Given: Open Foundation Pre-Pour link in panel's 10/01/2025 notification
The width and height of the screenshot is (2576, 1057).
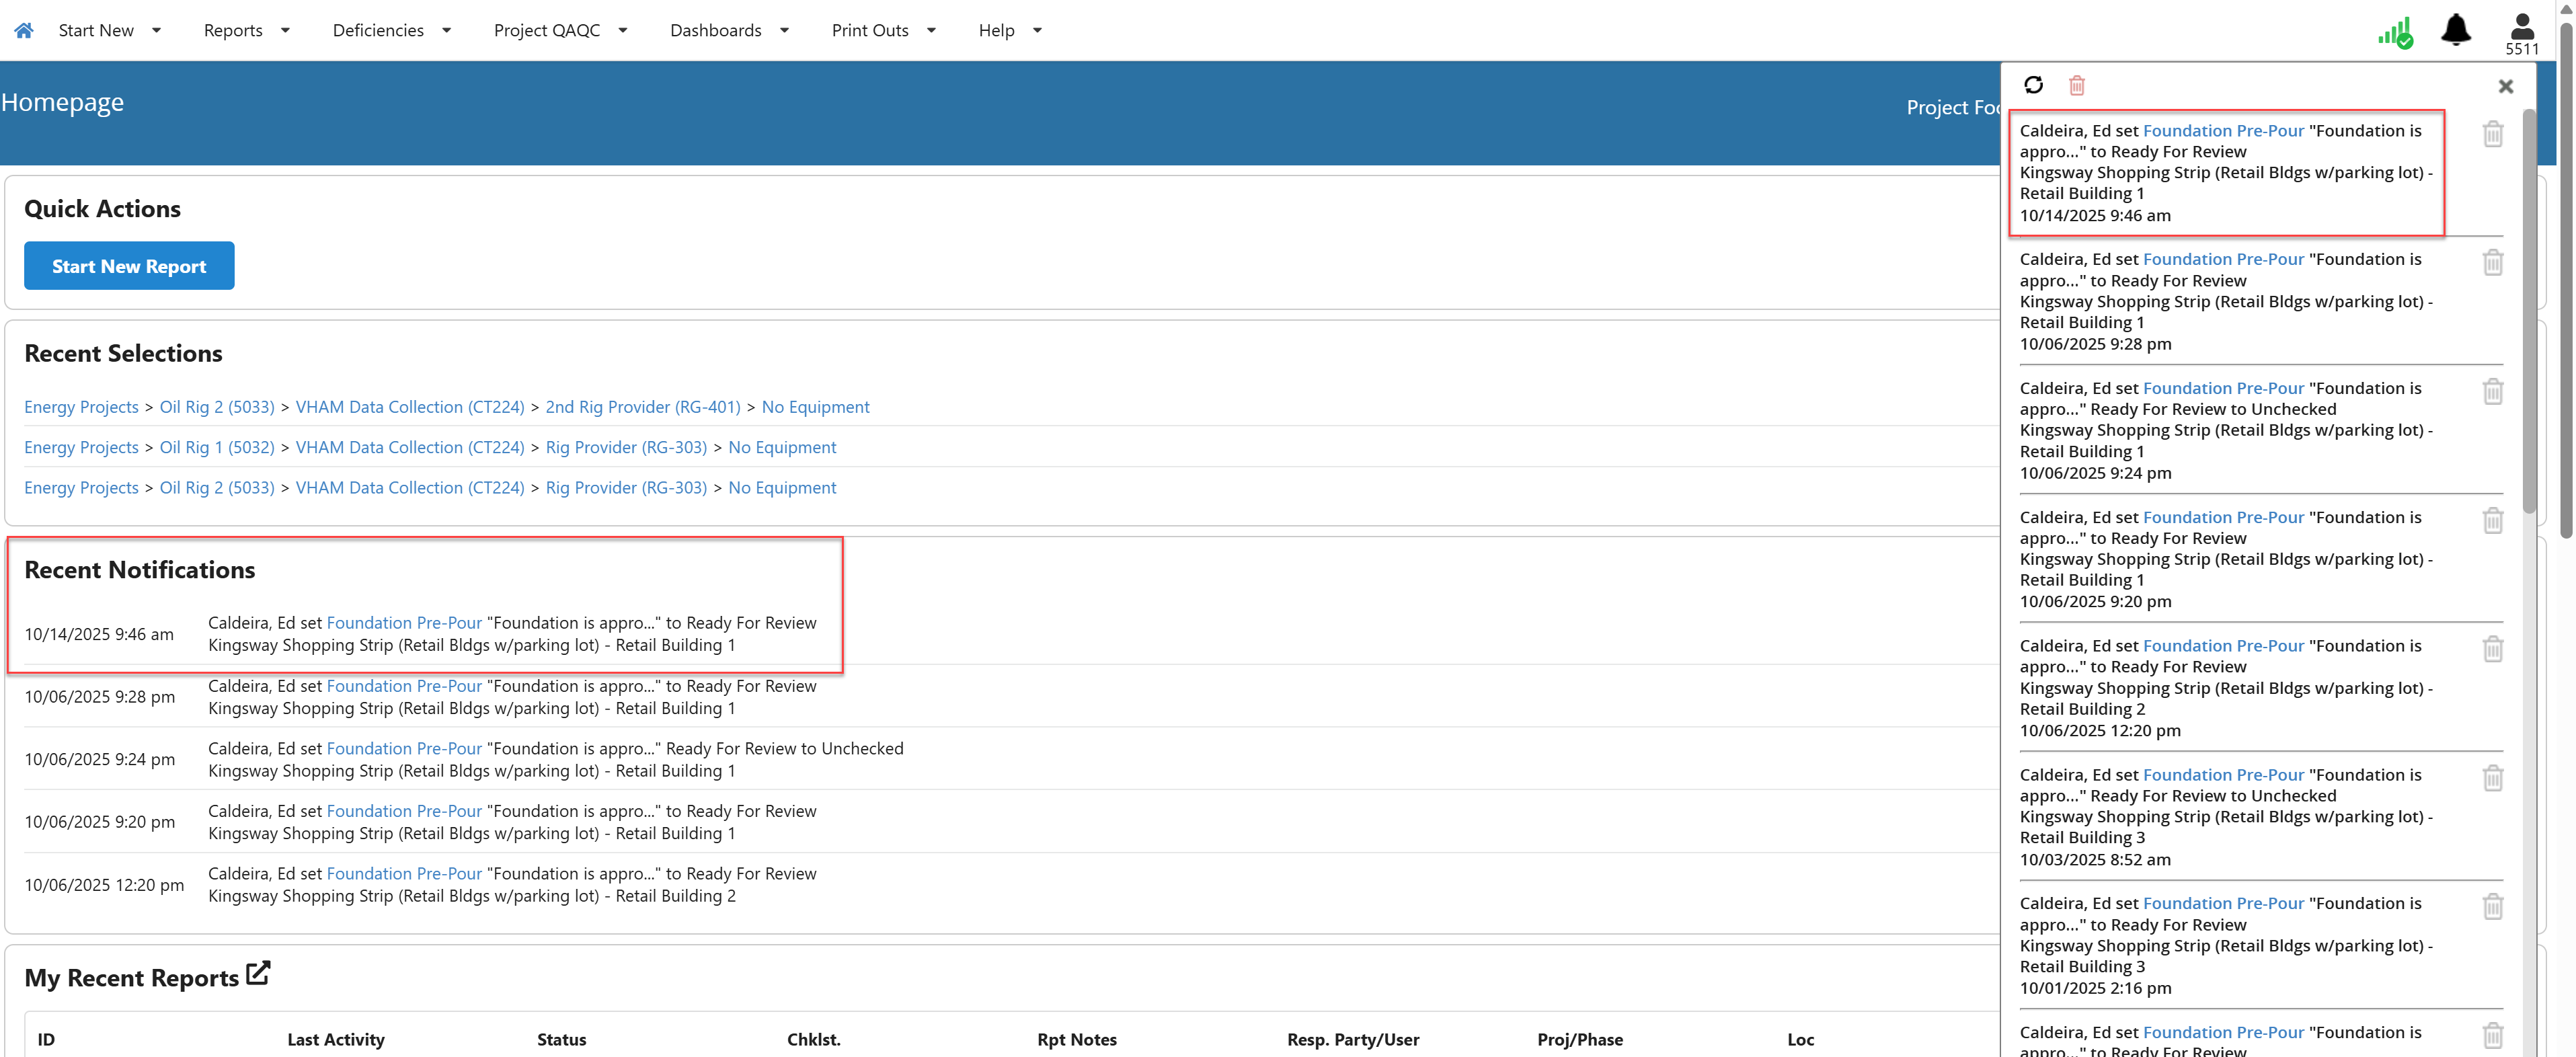Looking at the screenshot, I should pos(2223,903).
